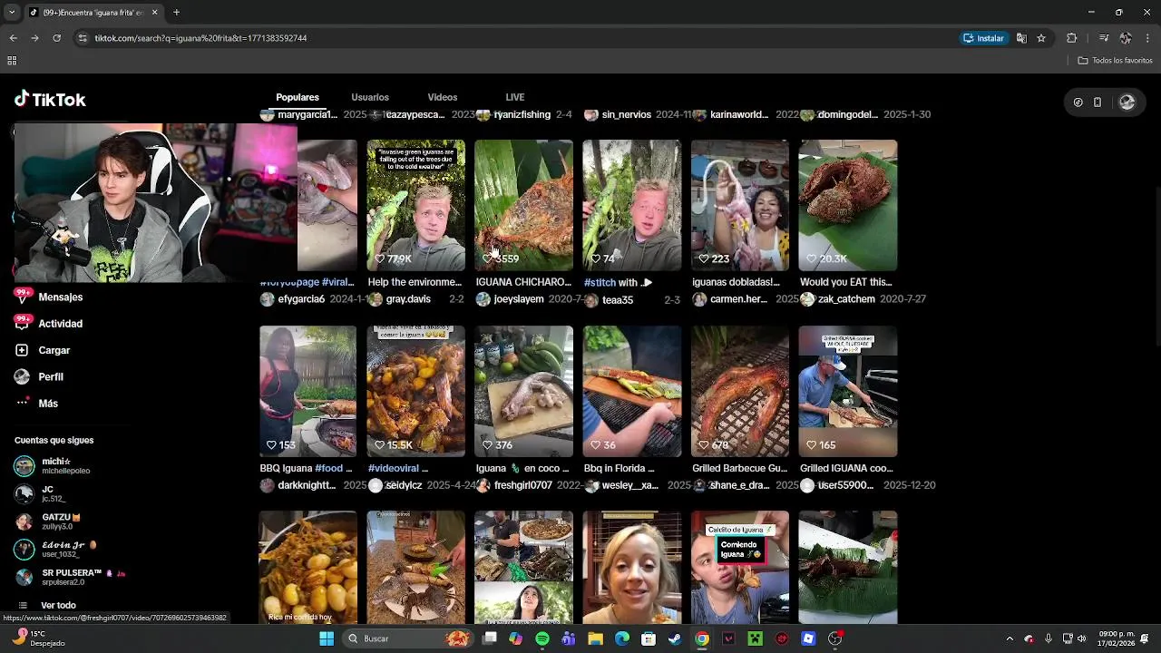Open Iguana en coco video thumbnail
Image resolution: width=1161 pixels, height=653 pixels.
pos(523,391)
